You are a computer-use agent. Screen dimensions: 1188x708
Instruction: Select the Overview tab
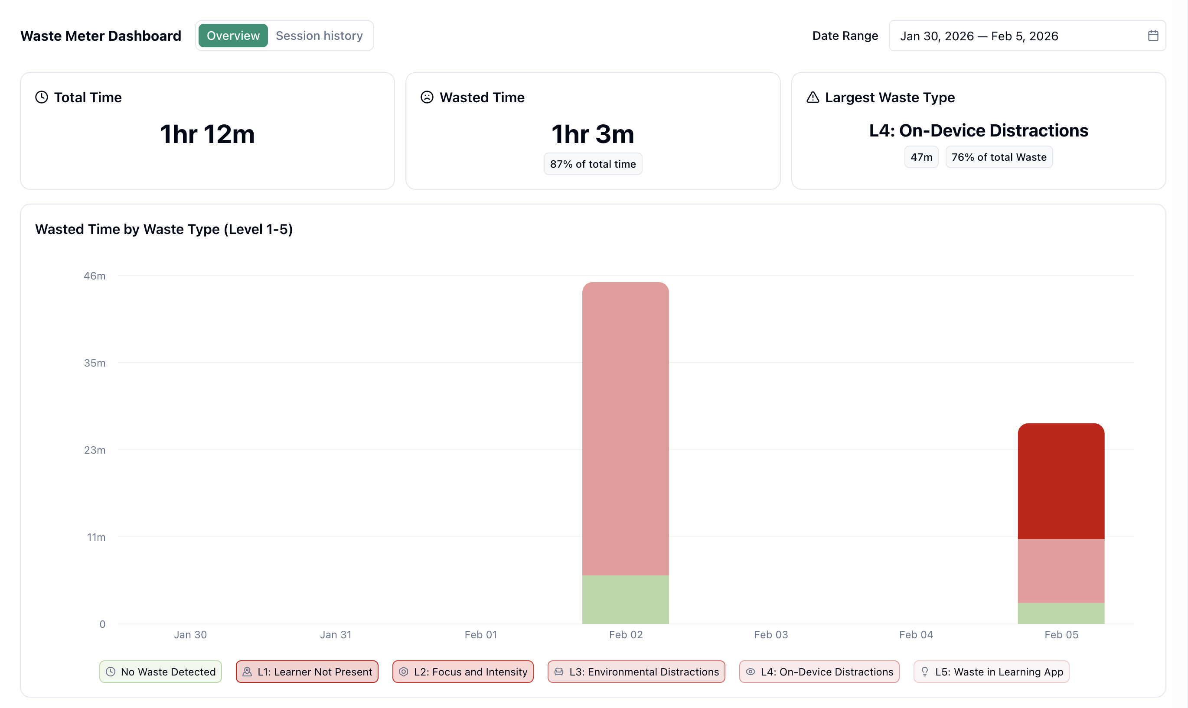[232, 35]
